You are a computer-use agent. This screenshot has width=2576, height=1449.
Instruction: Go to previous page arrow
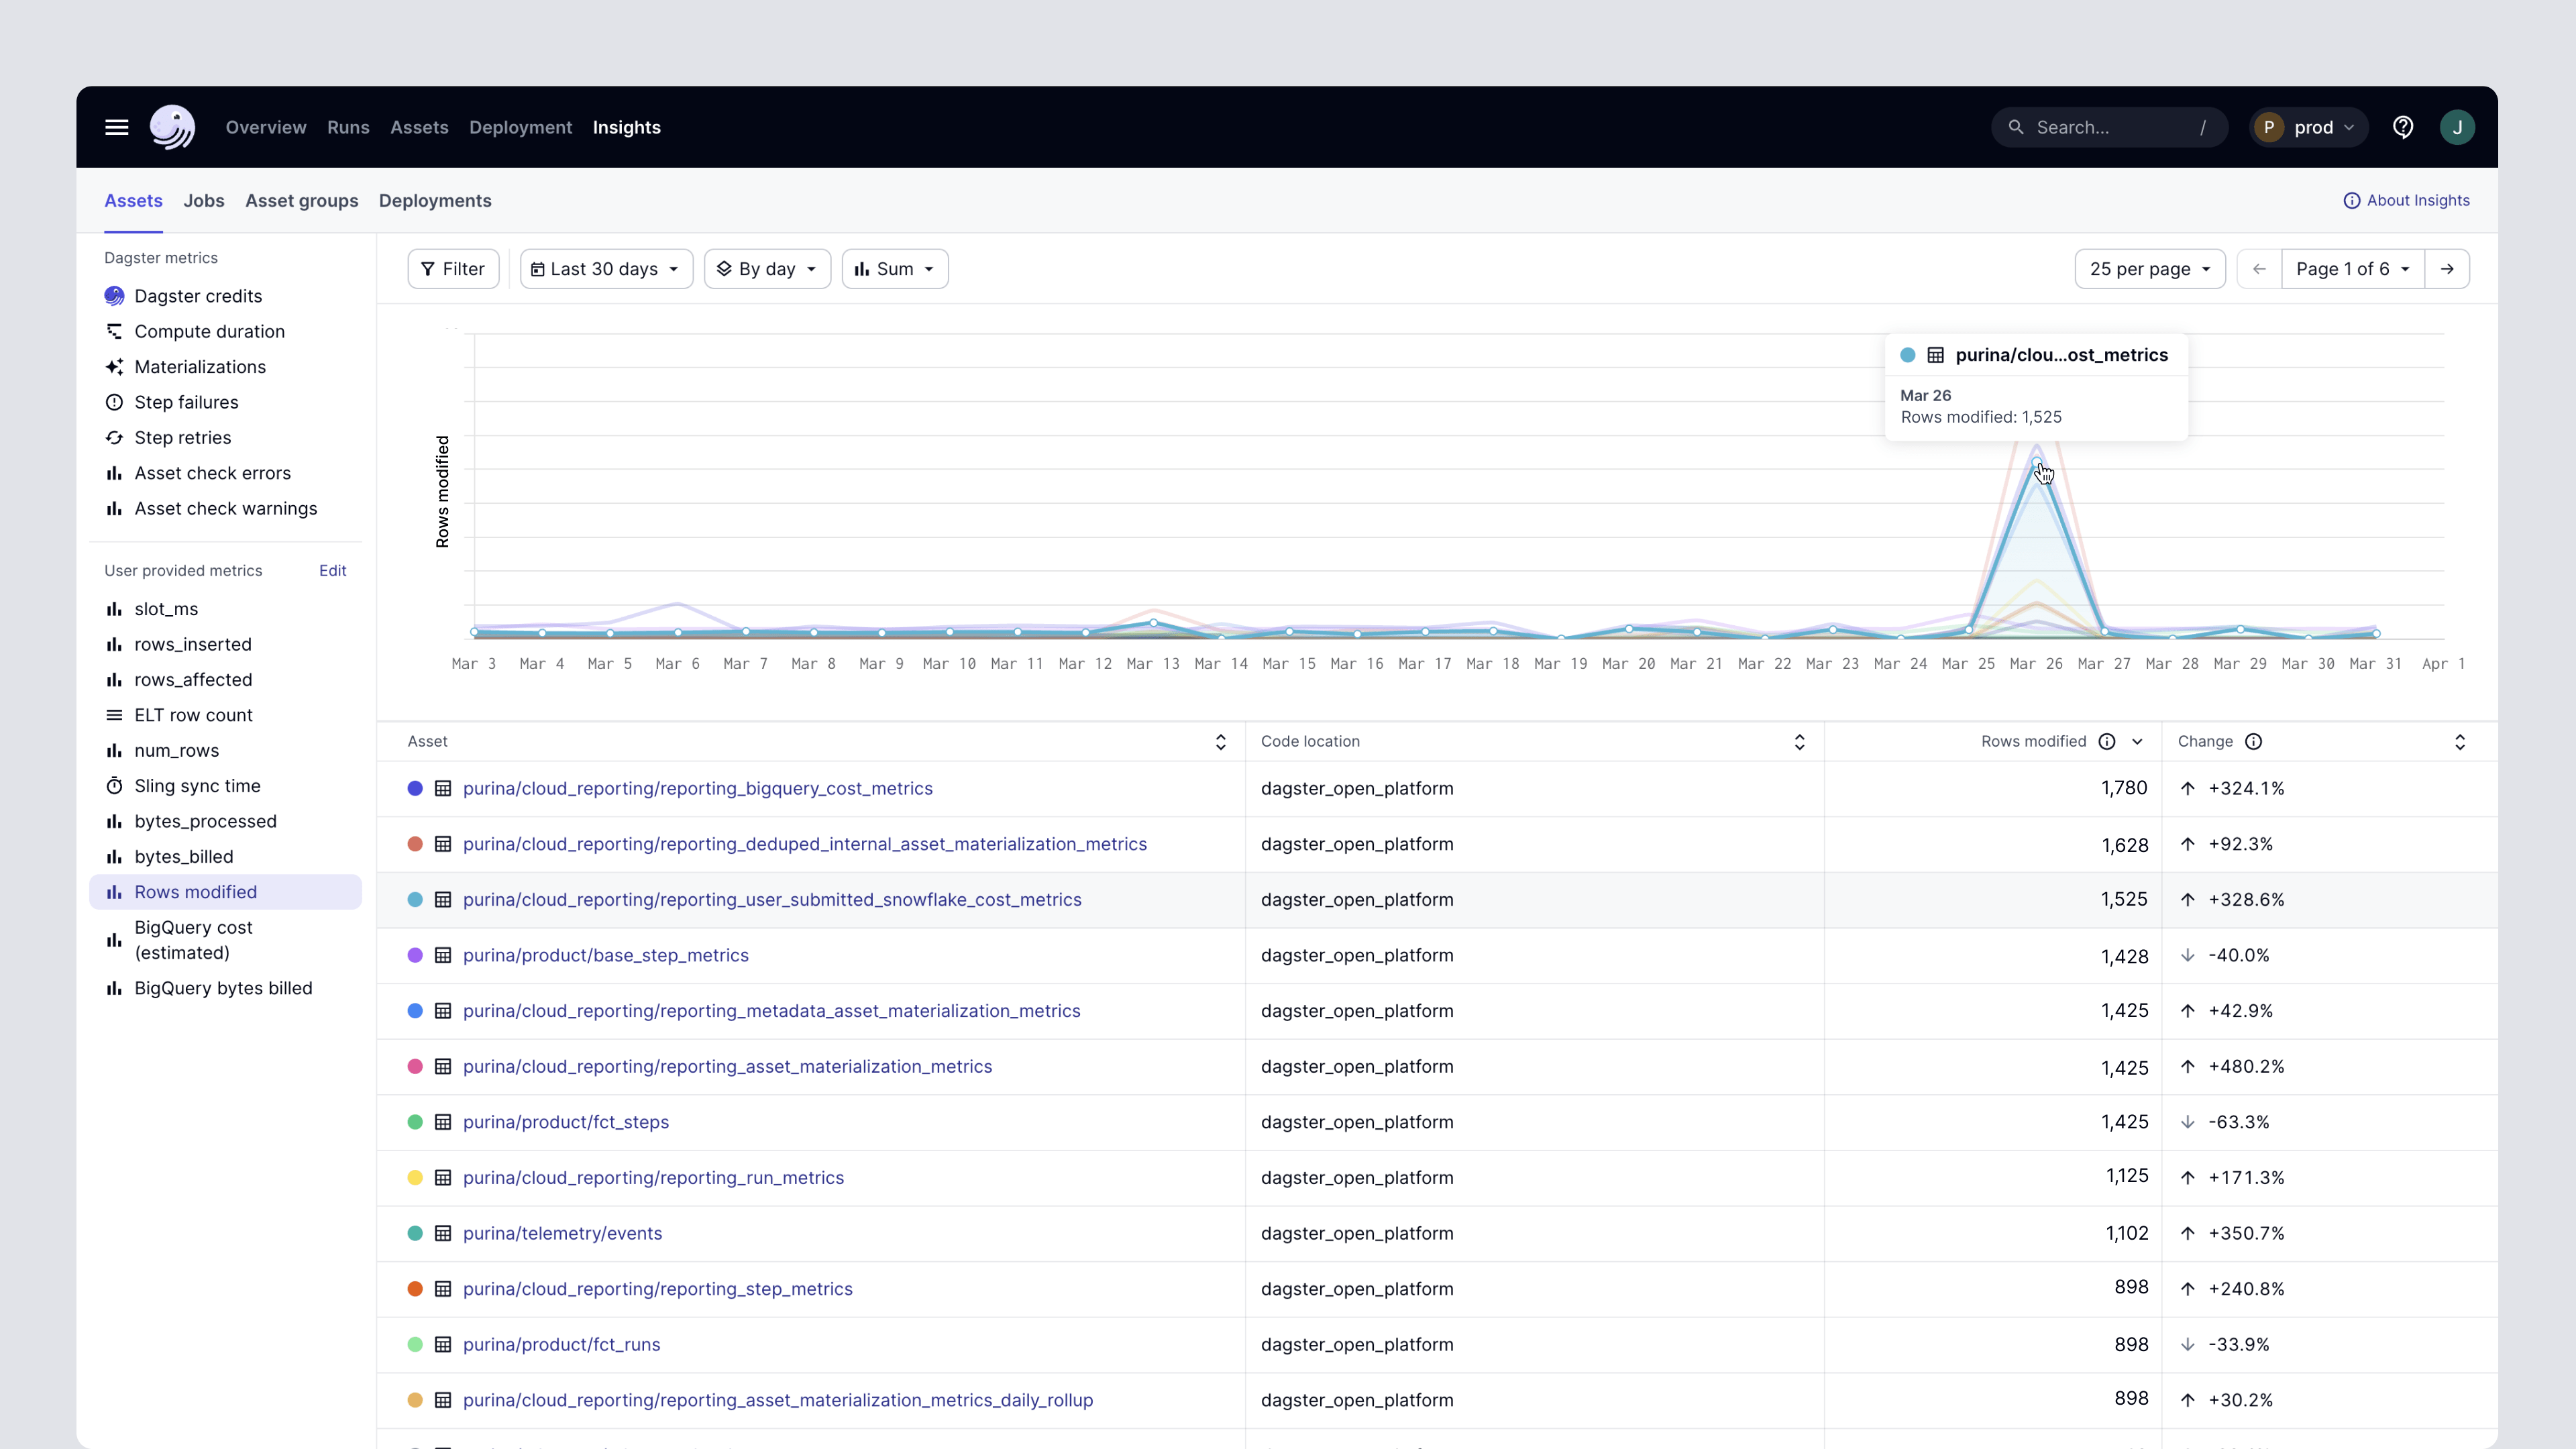click(x=2259, y=269)
